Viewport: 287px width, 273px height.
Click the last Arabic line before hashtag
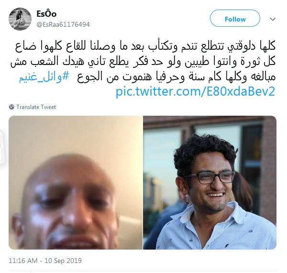177,77
